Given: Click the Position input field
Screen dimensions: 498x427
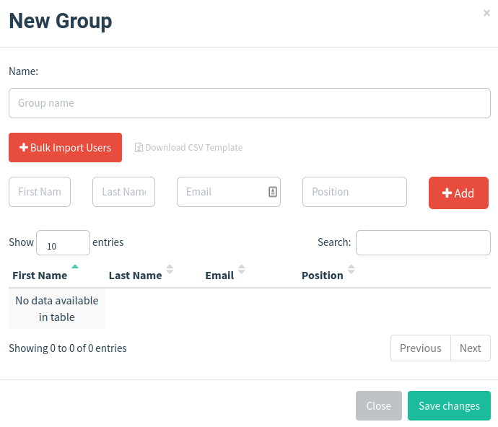Looking at the screenshot, I should pos(354,192).
